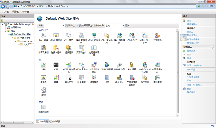Open the 配置编辑器 icon
The height and width of the screenshot is (128, 216).
43,107
